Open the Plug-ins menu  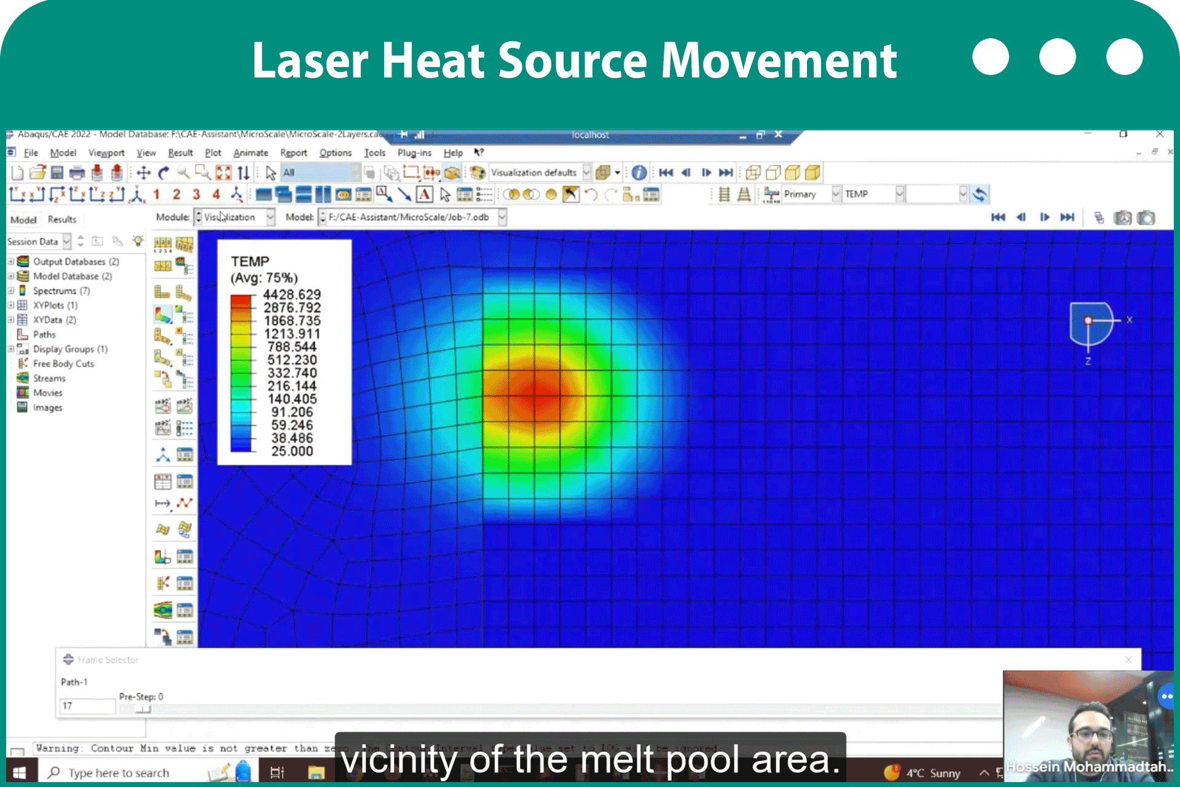(x=414, y=152)
